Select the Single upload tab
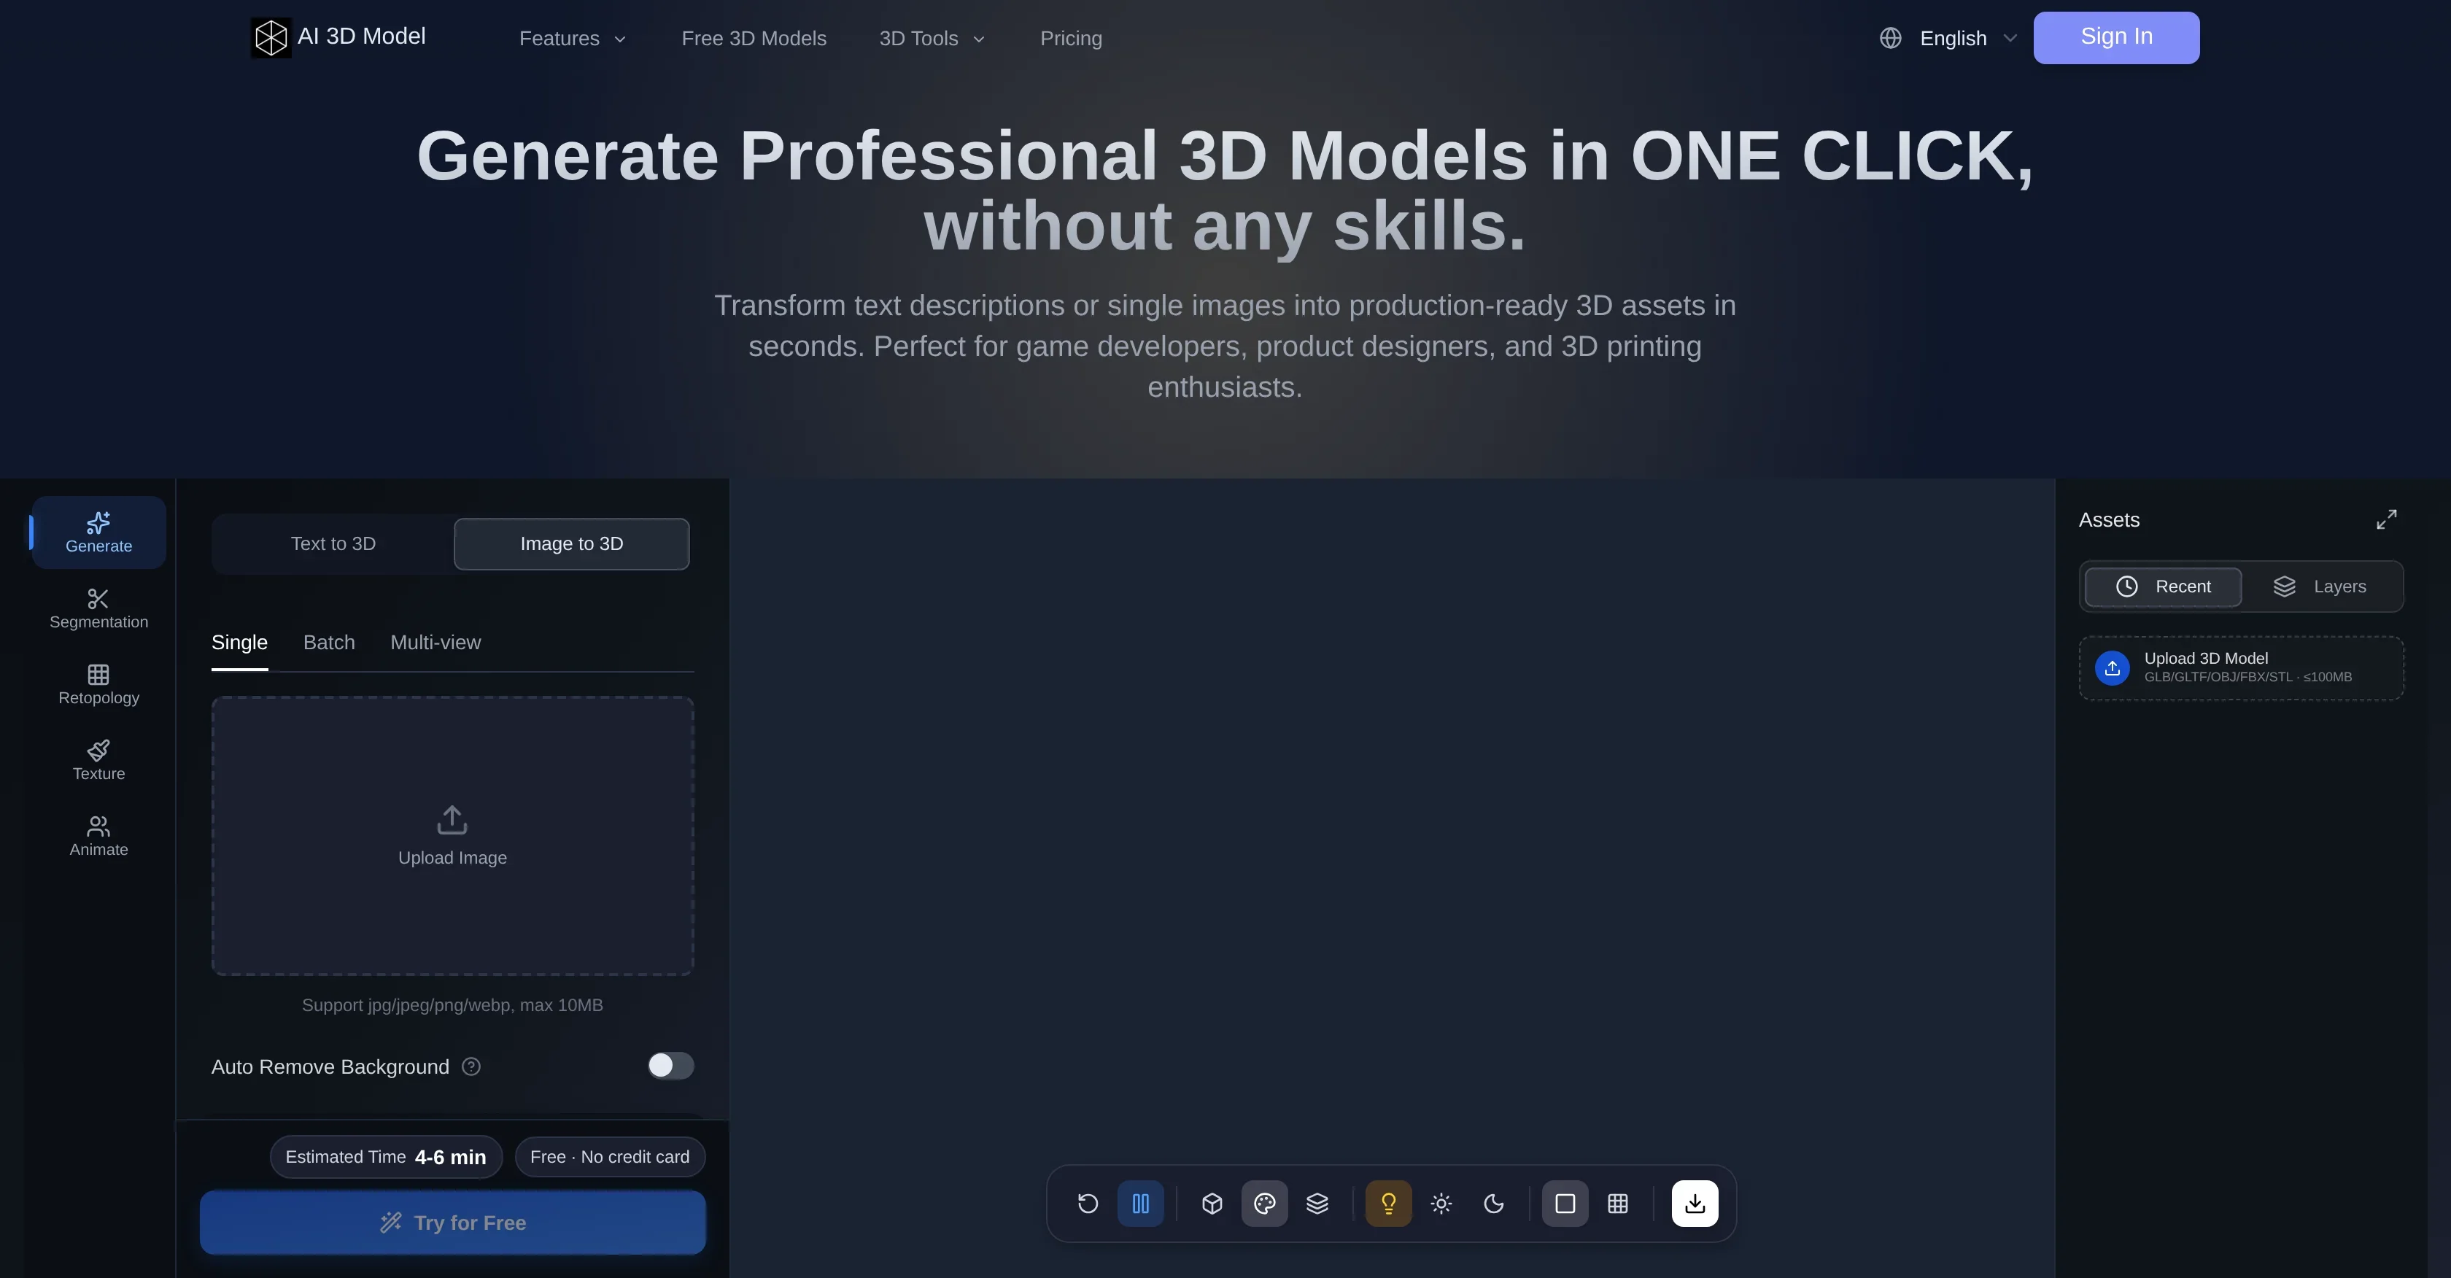This screenshot has width=2451, height=1278. coord(240,643)
